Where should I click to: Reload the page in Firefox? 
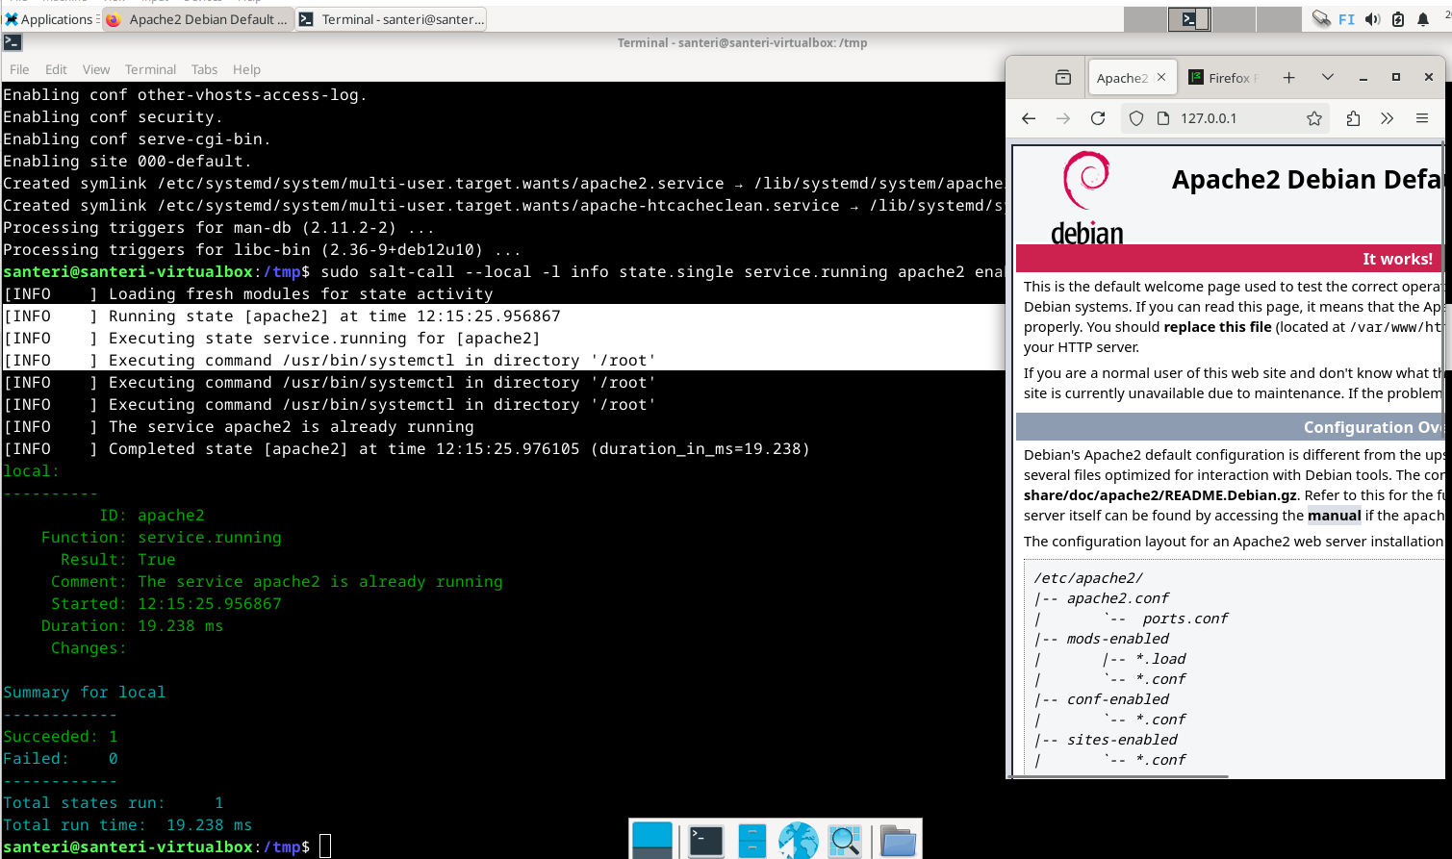[x=1098, y=118]
